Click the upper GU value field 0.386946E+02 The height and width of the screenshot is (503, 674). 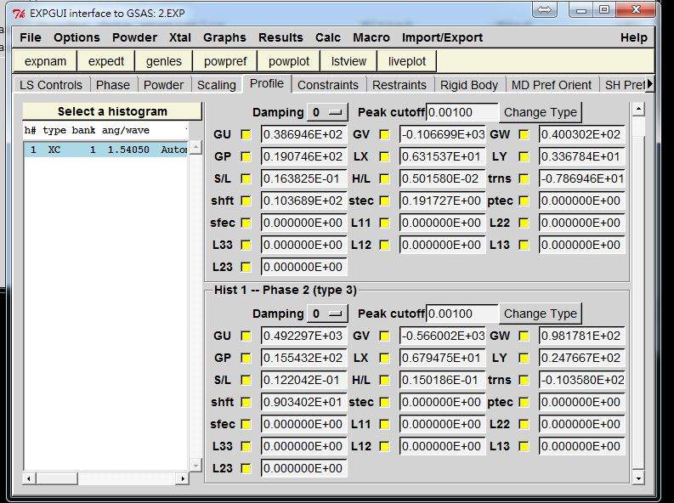coord(303,135)
